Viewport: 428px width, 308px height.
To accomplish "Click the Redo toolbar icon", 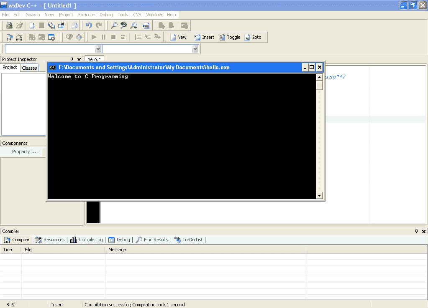I will click(98, 25).
